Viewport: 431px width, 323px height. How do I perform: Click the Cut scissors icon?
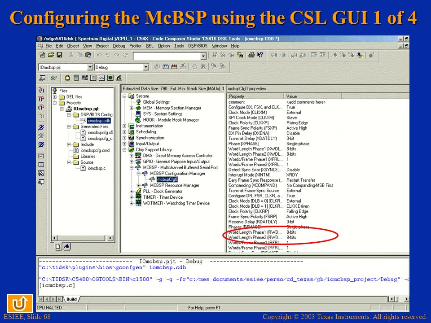pos(70,55)
